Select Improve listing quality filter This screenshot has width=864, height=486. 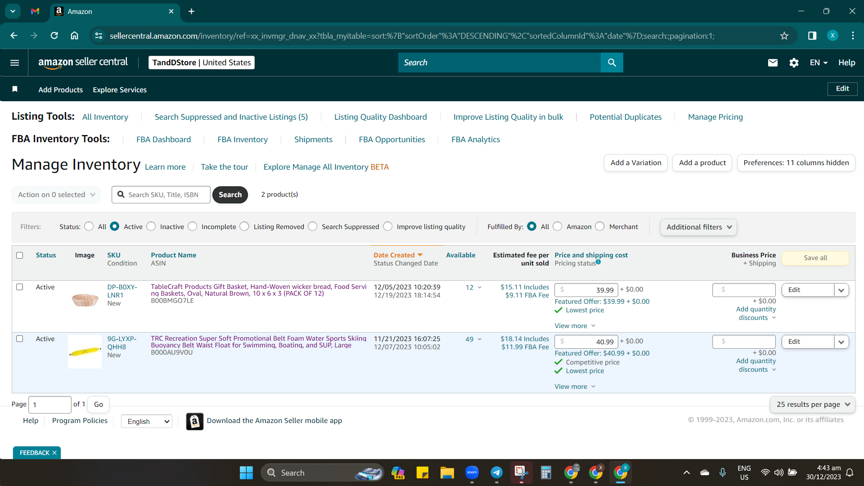pos(388,226)
